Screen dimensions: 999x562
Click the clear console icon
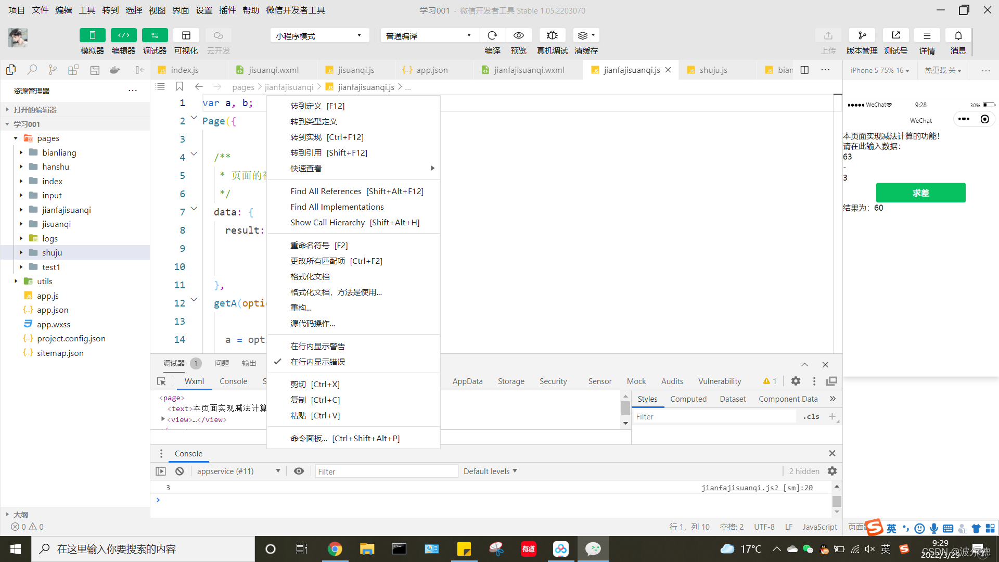180,471
